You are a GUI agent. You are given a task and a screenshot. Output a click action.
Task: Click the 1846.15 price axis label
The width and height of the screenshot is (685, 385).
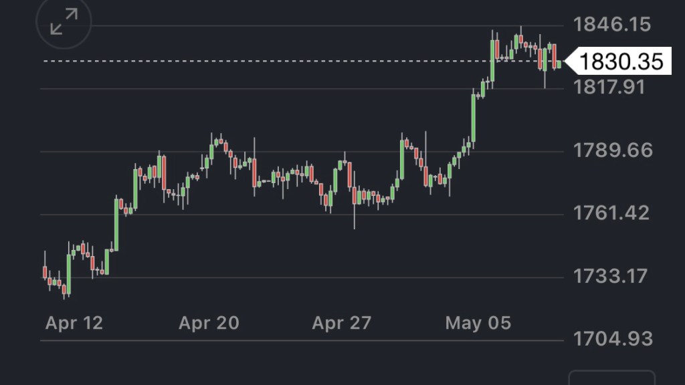(x=611, y=25)
